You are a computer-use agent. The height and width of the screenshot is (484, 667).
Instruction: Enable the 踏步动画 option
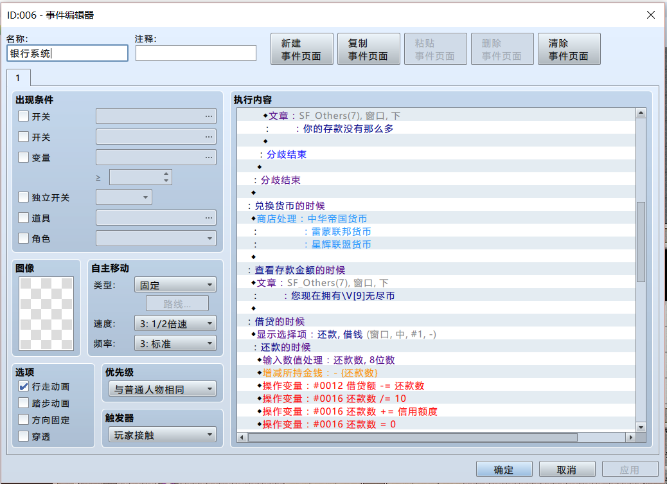tap(23, 403)
